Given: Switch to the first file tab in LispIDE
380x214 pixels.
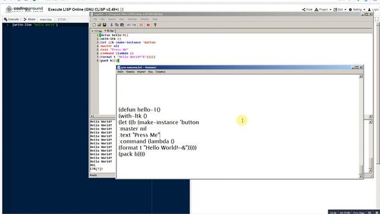Looking at the screenshot, I should [97, 31].
